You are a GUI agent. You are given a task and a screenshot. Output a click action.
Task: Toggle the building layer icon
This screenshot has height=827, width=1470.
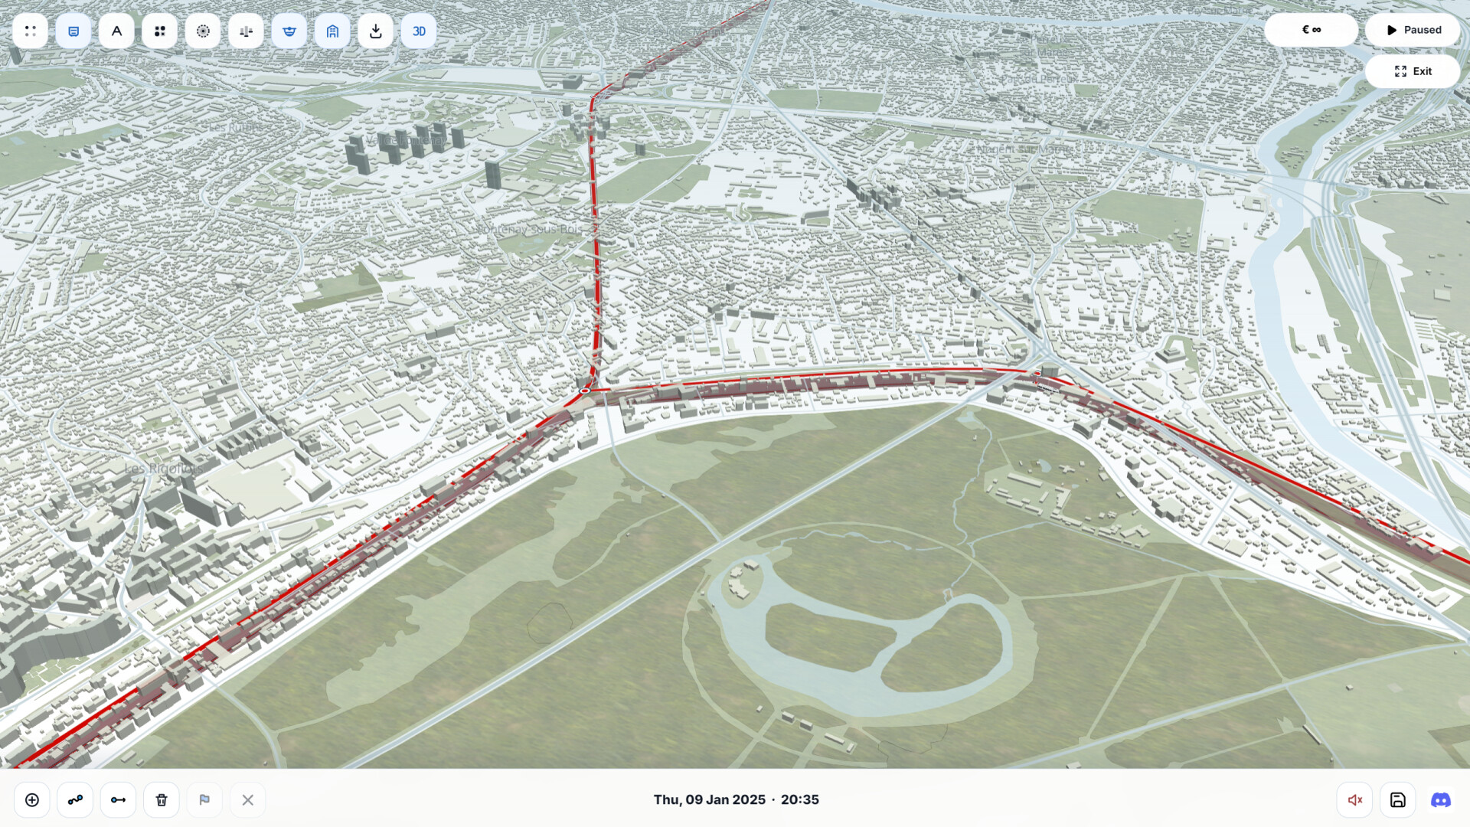tap(332, 31)
